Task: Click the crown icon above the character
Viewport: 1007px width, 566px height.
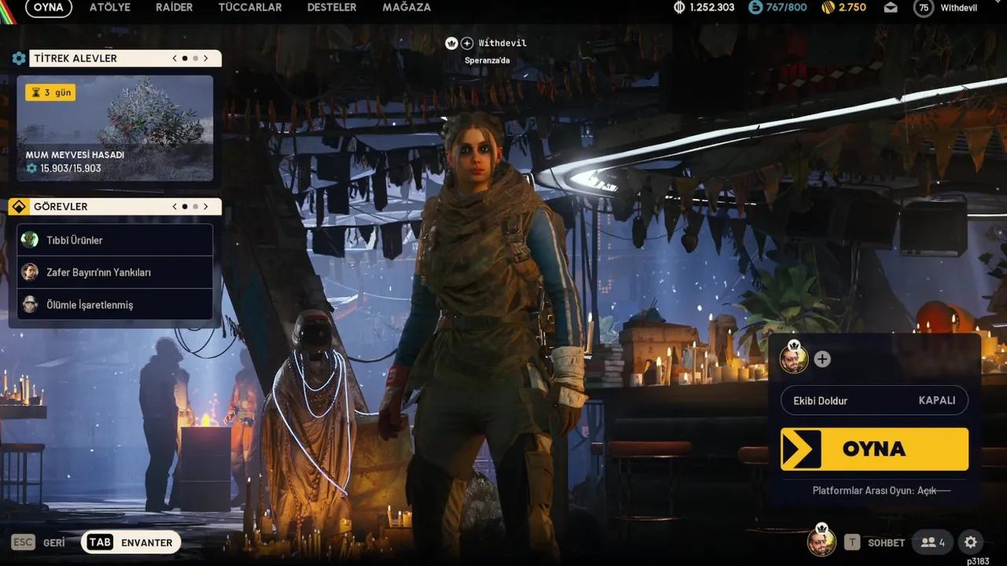Action: tap(452, 43)
